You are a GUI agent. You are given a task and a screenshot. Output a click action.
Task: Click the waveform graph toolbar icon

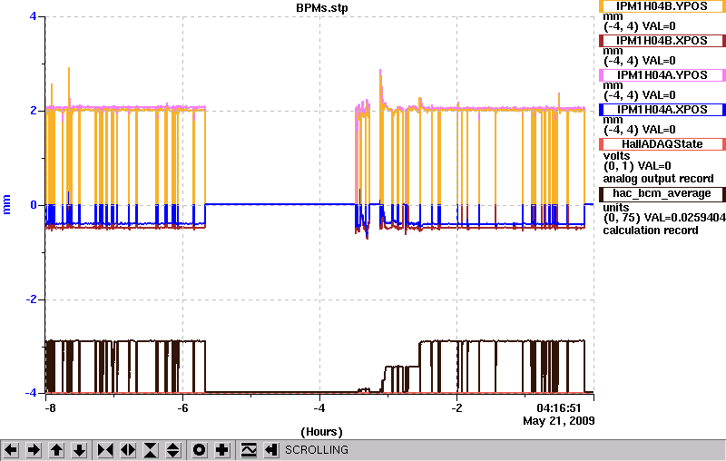pos(249,450)
